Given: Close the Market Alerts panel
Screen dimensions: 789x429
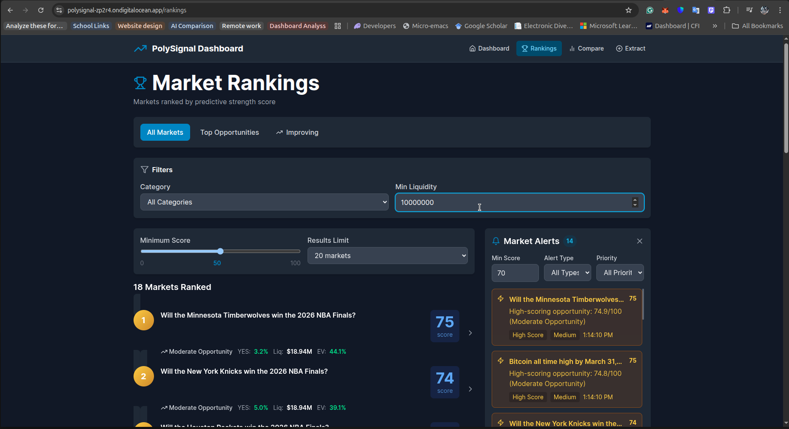Looking at the screenshot, I should (640, 241).
